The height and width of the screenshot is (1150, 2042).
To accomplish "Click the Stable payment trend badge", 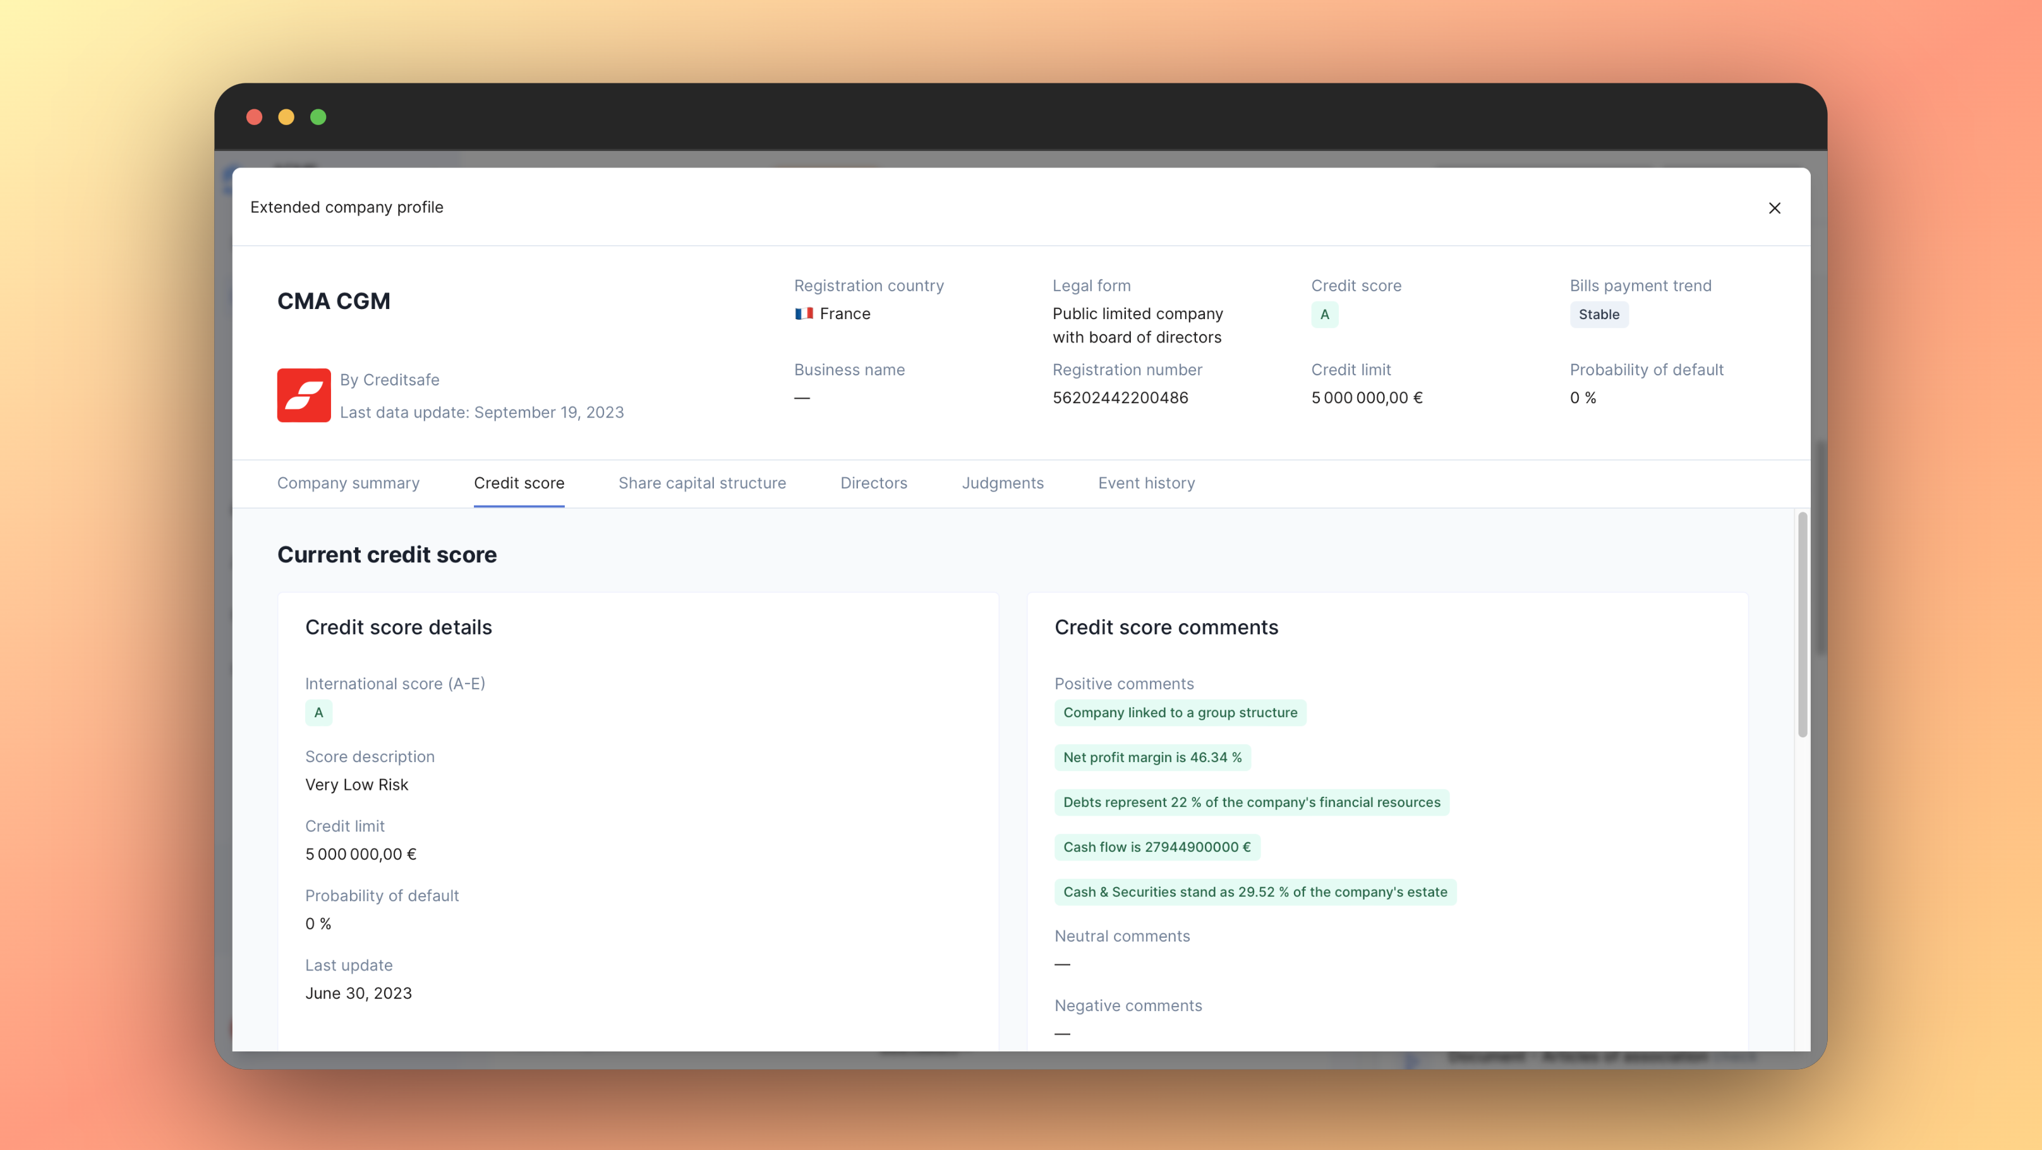I will click(1598, 315).
